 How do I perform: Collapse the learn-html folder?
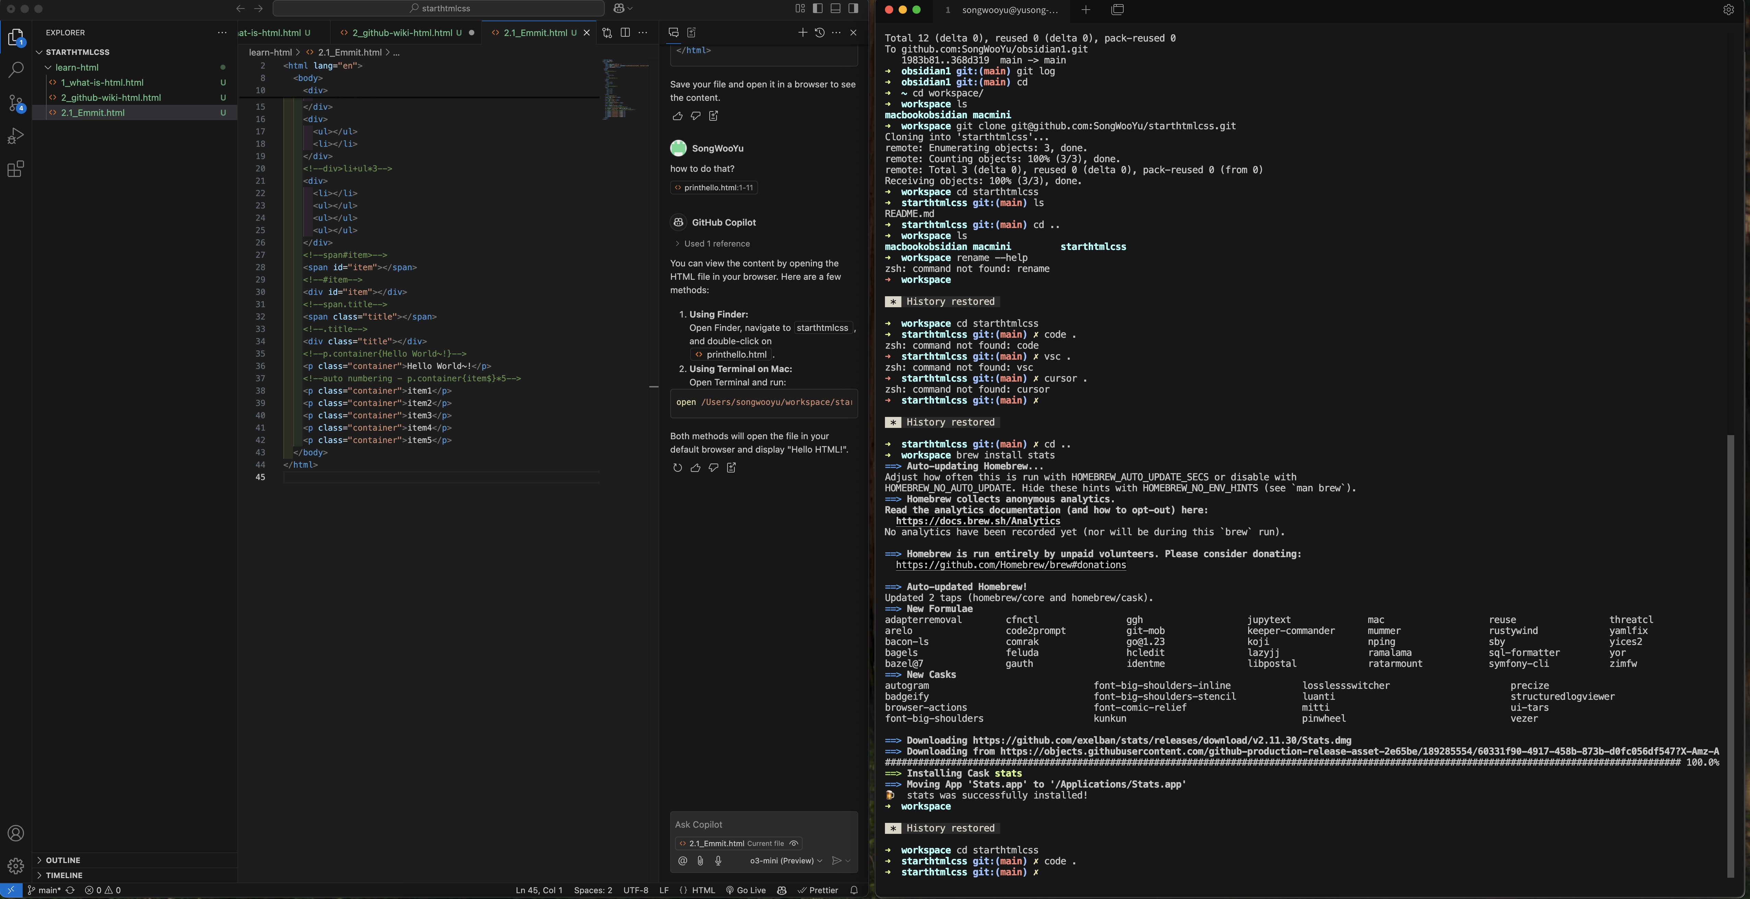click(77, 67)
